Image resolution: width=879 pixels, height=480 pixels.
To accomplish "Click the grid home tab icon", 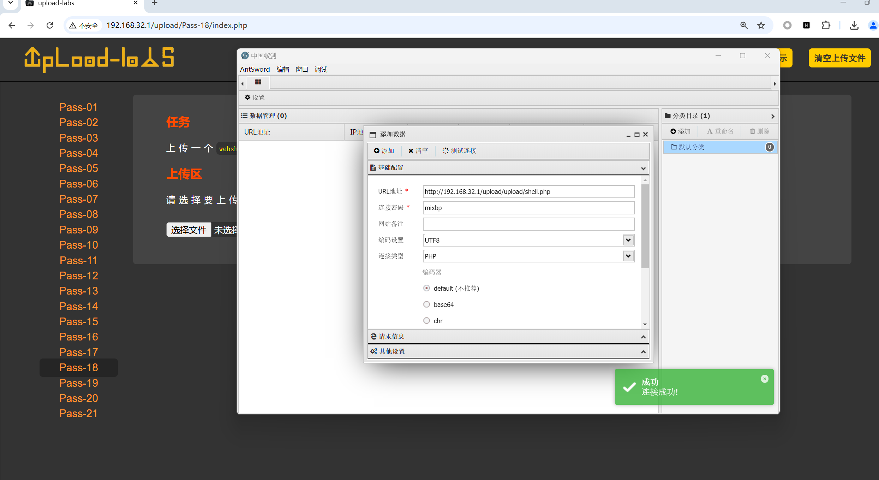I will (x=258, y=82).
